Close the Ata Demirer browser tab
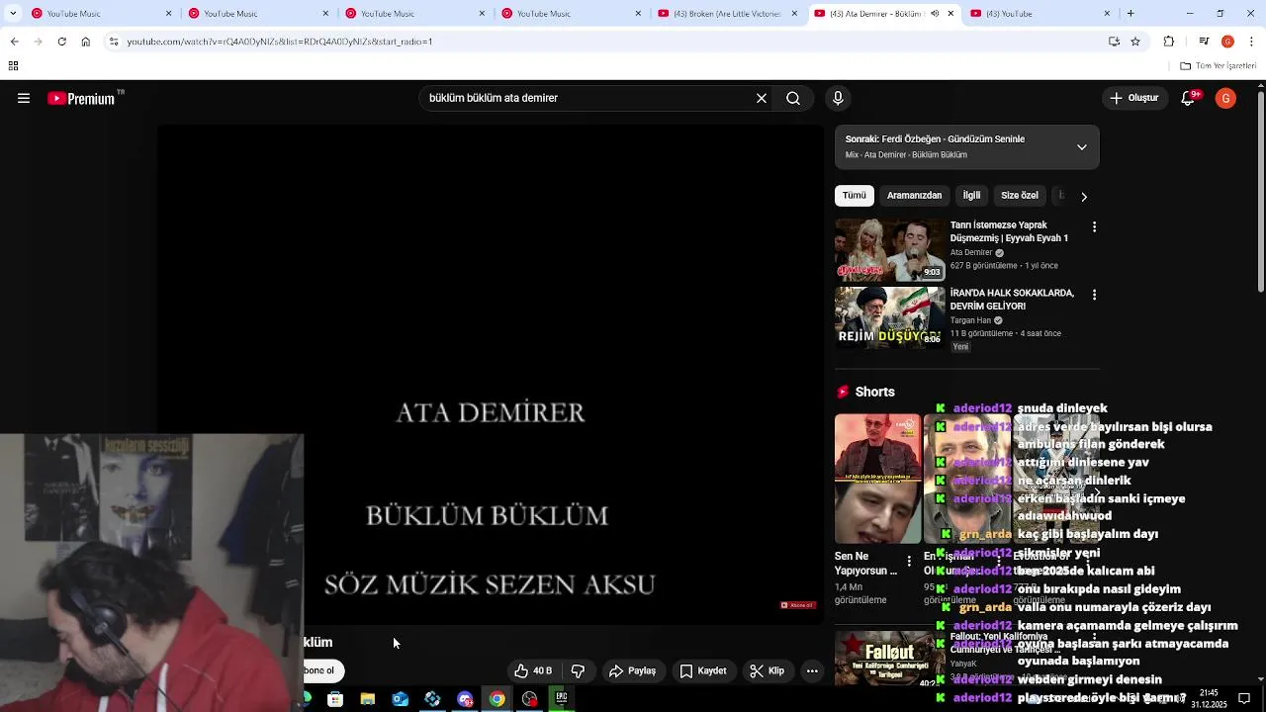Viewport: 1266px width, 712px height. (951, 14)
